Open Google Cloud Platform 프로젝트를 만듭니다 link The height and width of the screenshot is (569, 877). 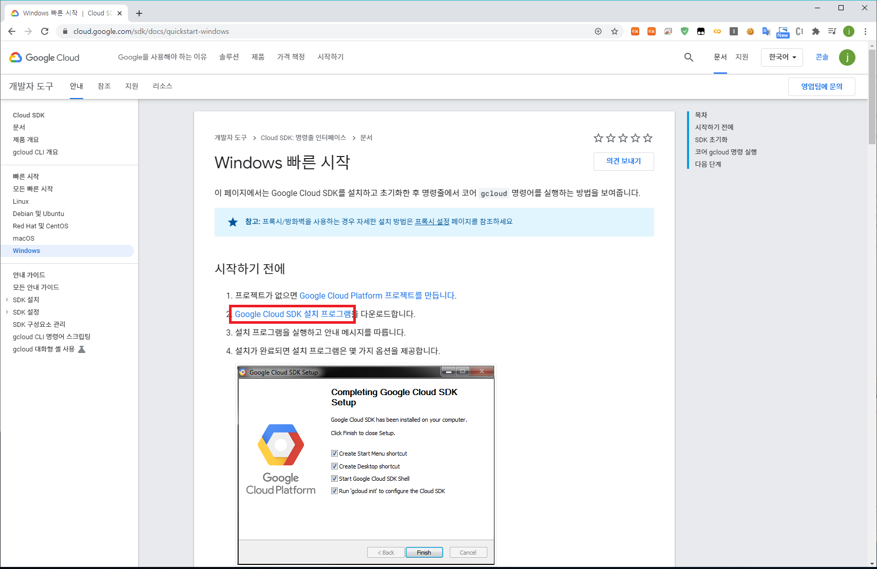[377, 296]
